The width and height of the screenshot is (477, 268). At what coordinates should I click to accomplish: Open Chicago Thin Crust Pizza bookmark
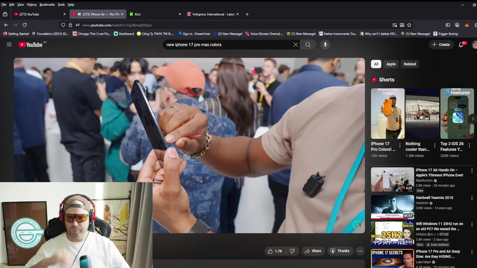92,34
